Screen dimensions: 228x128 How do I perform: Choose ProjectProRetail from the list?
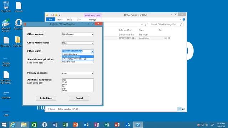[x=78, y=62]
